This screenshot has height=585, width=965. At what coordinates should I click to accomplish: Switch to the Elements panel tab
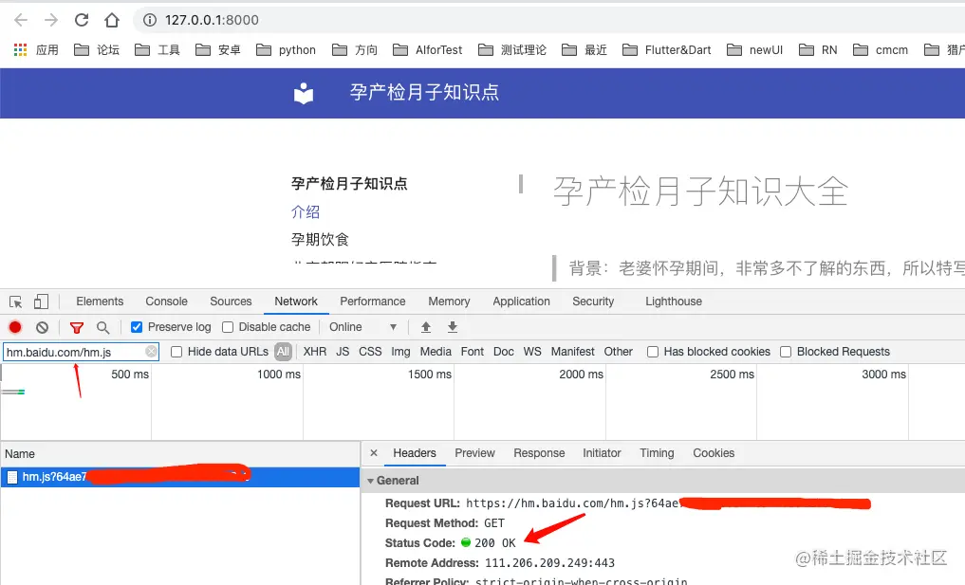[x=100, y=302]
